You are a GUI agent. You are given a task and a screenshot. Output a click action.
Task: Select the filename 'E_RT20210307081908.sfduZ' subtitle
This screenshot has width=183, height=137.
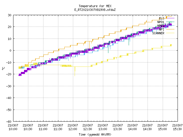95,10
